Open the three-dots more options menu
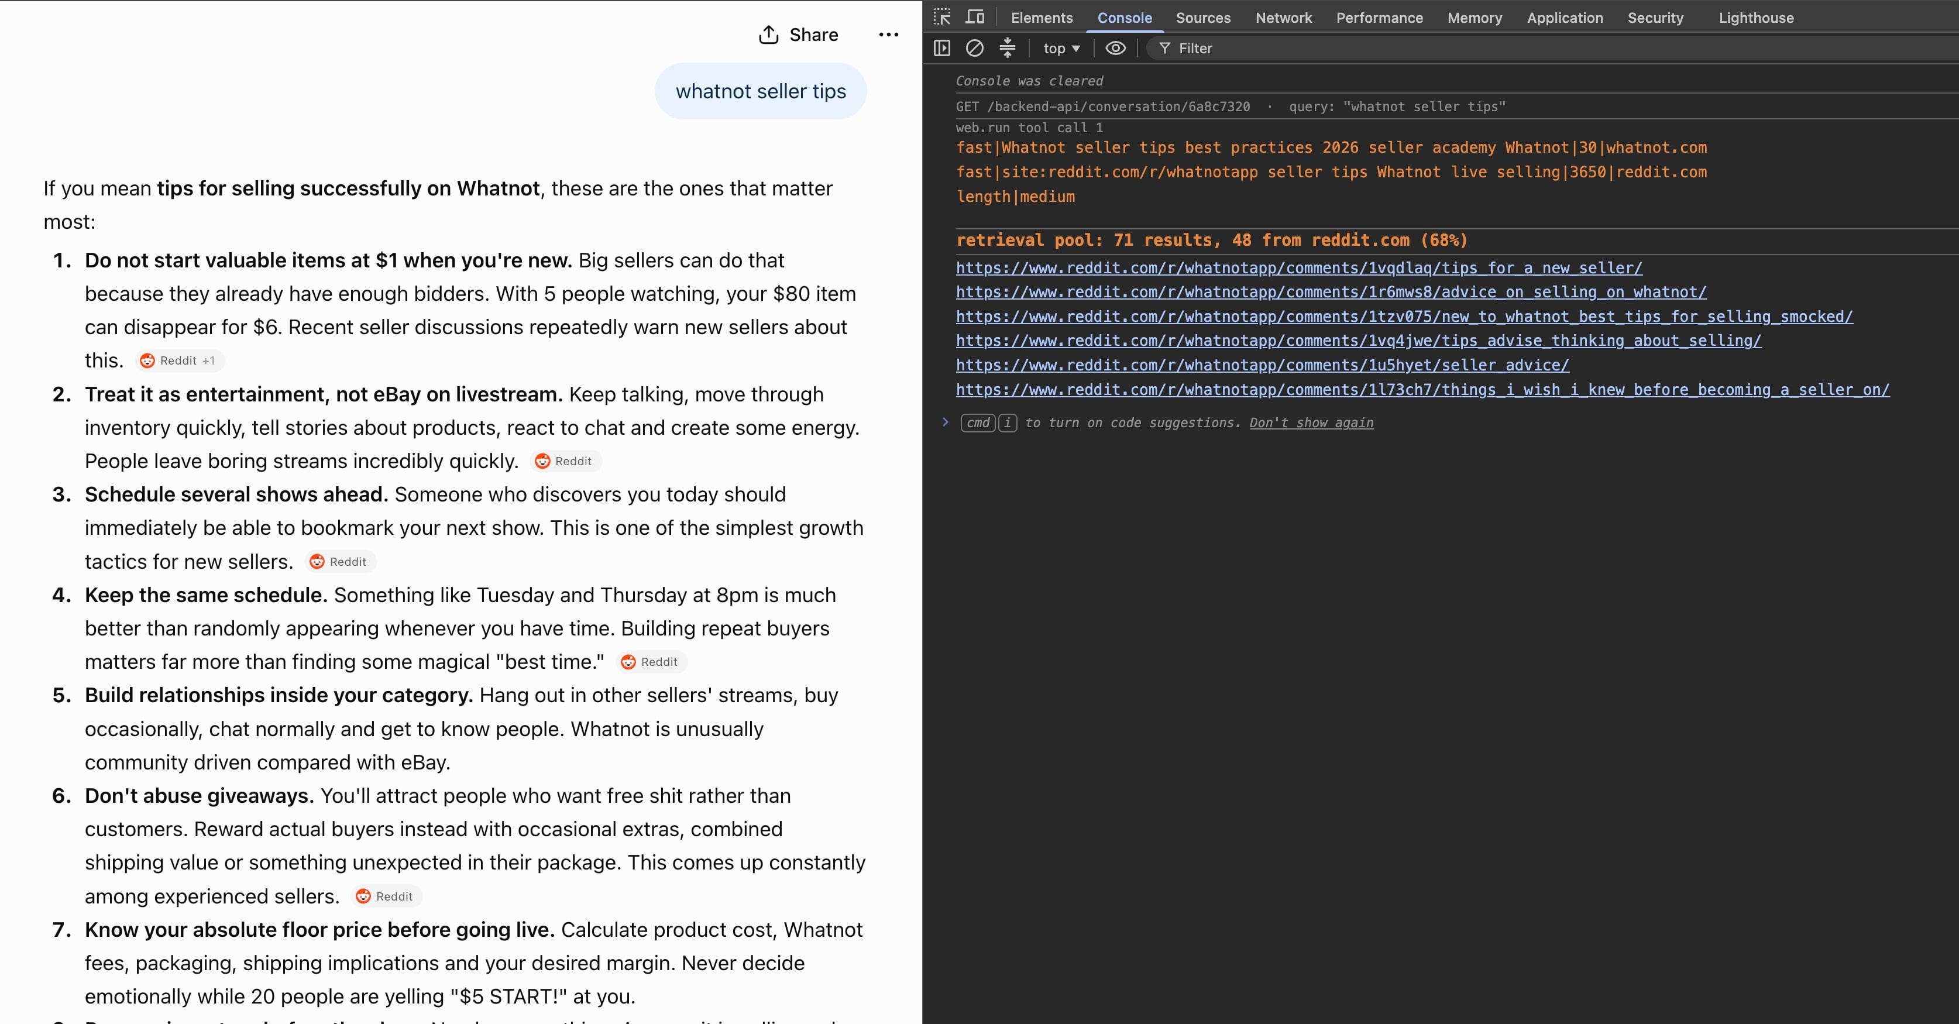The image size is (1959, 1024). pyautogui.click(x=888, y=35)
